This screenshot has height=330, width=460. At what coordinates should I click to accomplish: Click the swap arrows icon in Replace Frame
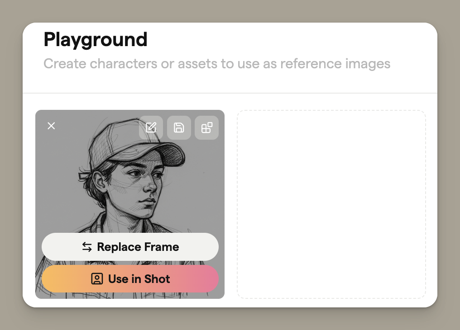point(87,247)
